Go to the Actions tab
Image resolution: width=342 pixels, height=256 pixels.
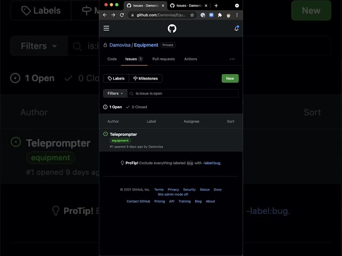(x=190, y=59)
